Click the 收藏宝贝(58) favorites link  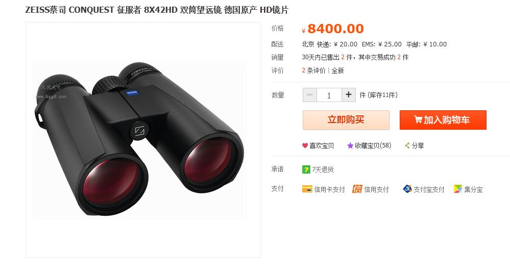click(x=373, y=145)
